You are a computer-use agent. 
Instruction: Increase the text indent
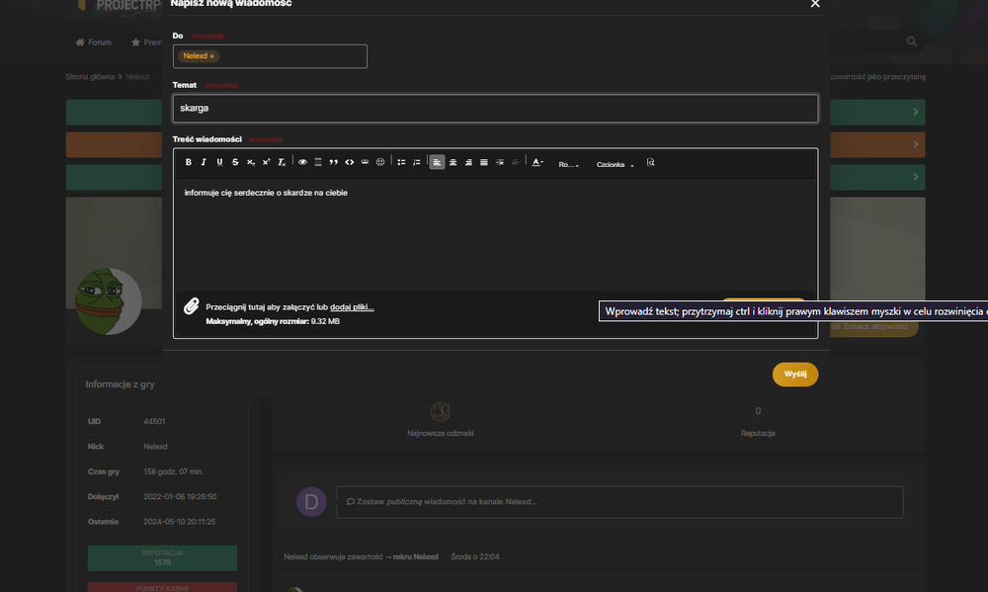(x=500, y=163)
